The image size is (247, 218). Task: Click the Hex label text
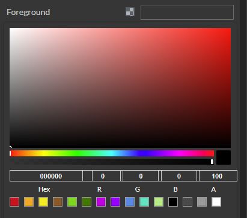(44, 189)
